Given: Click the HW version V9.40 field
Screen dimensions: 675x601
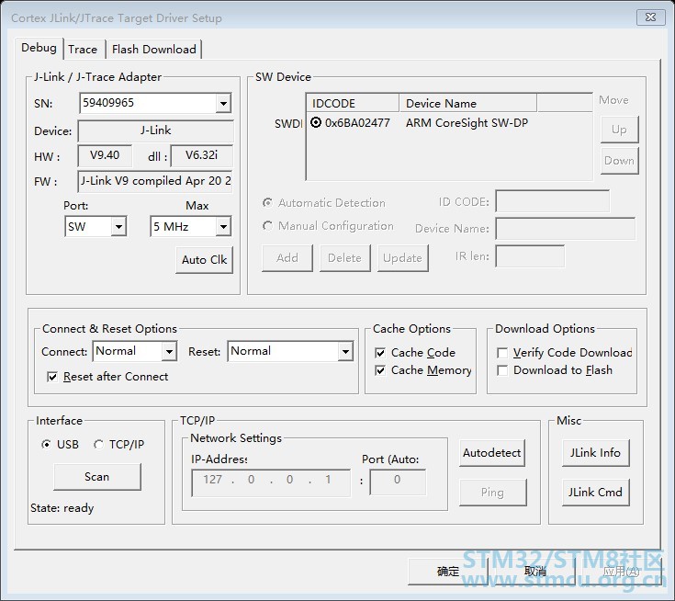Looking at the screenshot, I should (105, 155).
